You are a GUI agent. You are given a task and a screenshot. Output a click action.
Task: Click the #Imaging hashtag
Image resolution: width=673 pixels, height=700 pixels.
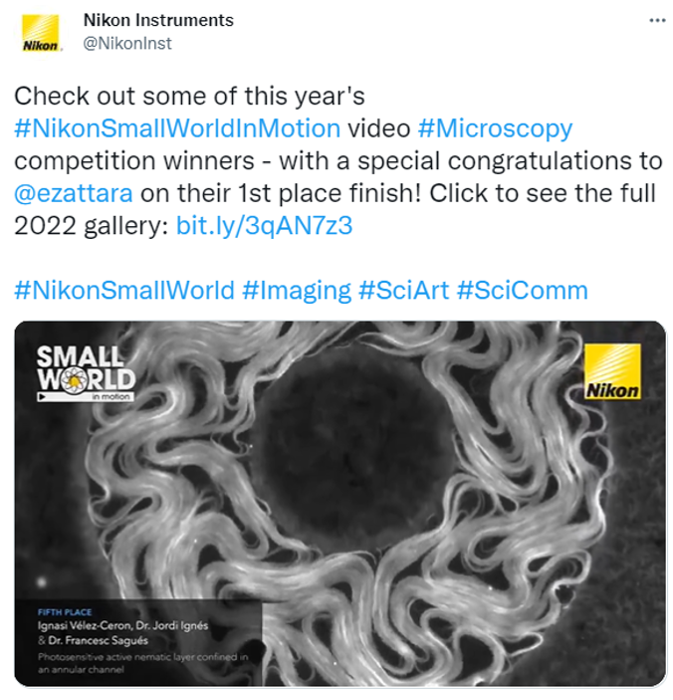pos(296,290)
